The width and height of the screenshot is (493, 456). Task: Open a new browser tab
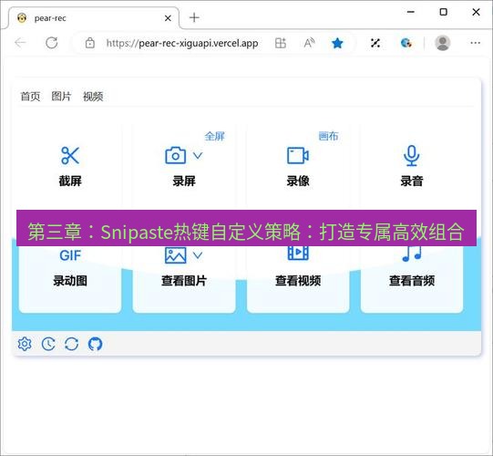pos(194,17)
